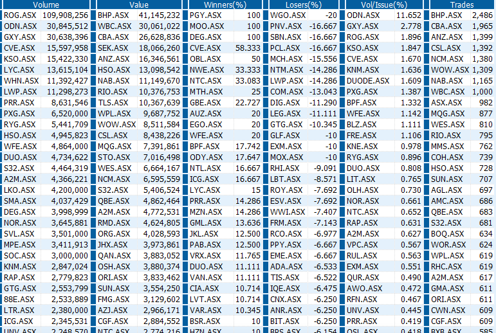Select GLF.ASX in the Losers list
This screenshot has width=496, height=333.
click(x=285, y=136)
